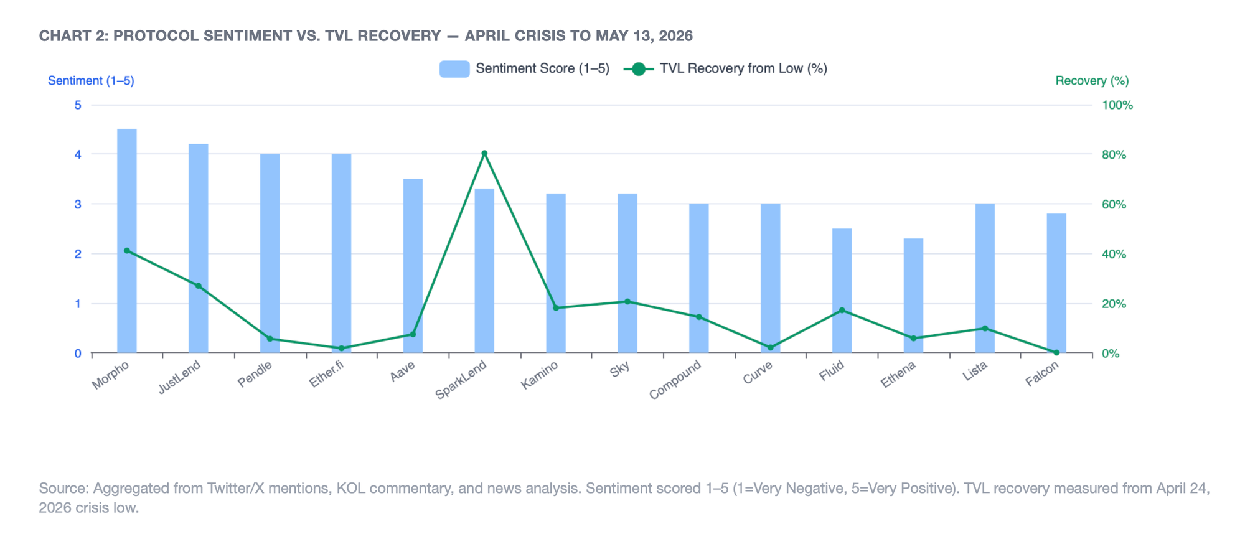Click the Compound sentiment bar
This screenshot has height=534, width=1245.
[x=699, y=278]
